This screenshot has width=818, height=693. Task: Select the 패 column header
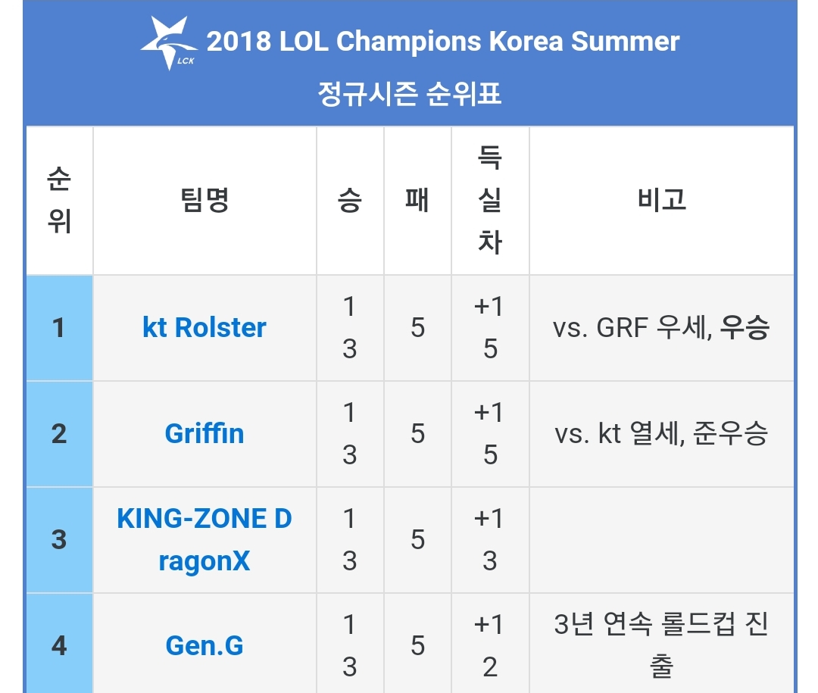coord(417,201)
